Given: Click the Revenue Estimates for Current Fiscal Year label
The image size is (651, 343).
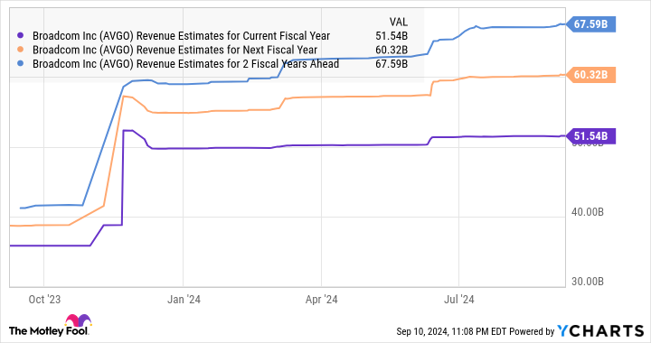Looking at the screenshot, I should point(181,36).
